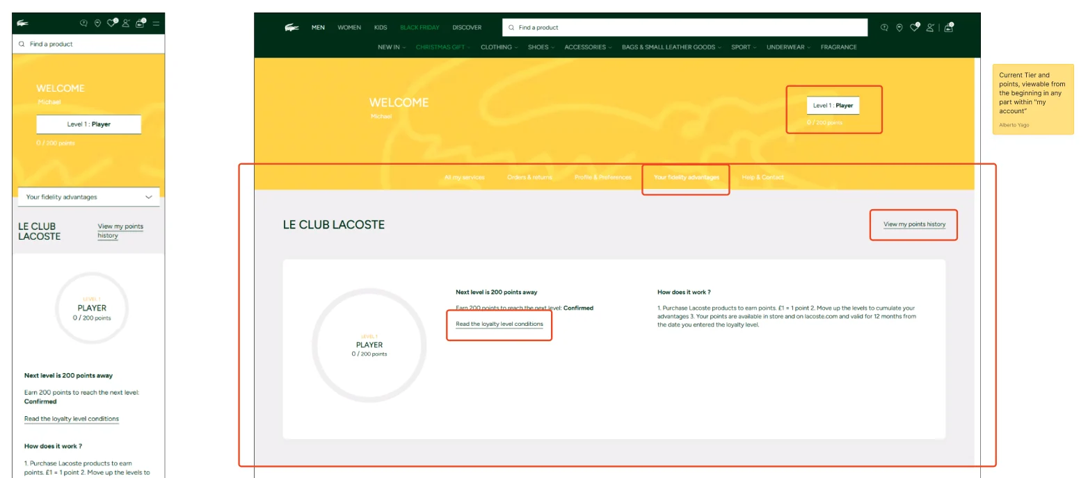Expand the SPORT dropdown menu

click(744, 47)
